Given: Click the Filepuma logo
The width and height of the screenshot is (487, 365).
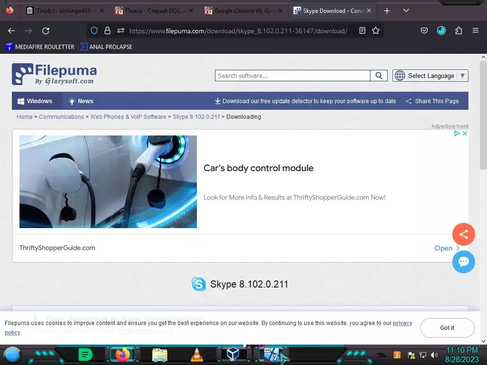Looking at the screenshot, I should tap(54, 74).
